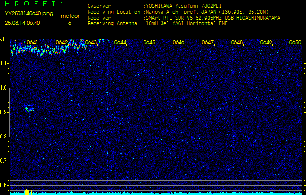The image size is (306, 195).
Task: Click the yellow detection bars below 0641
Action: point(28,192)
